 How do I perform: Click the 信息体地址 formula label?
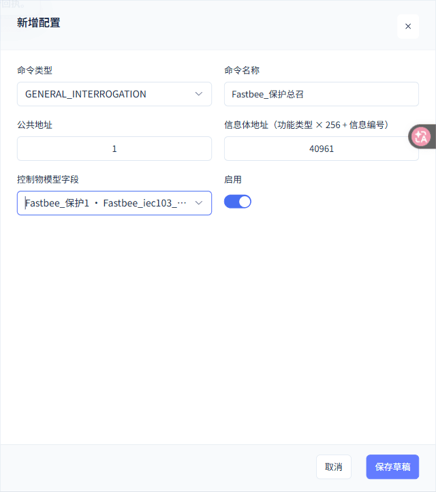307,125
